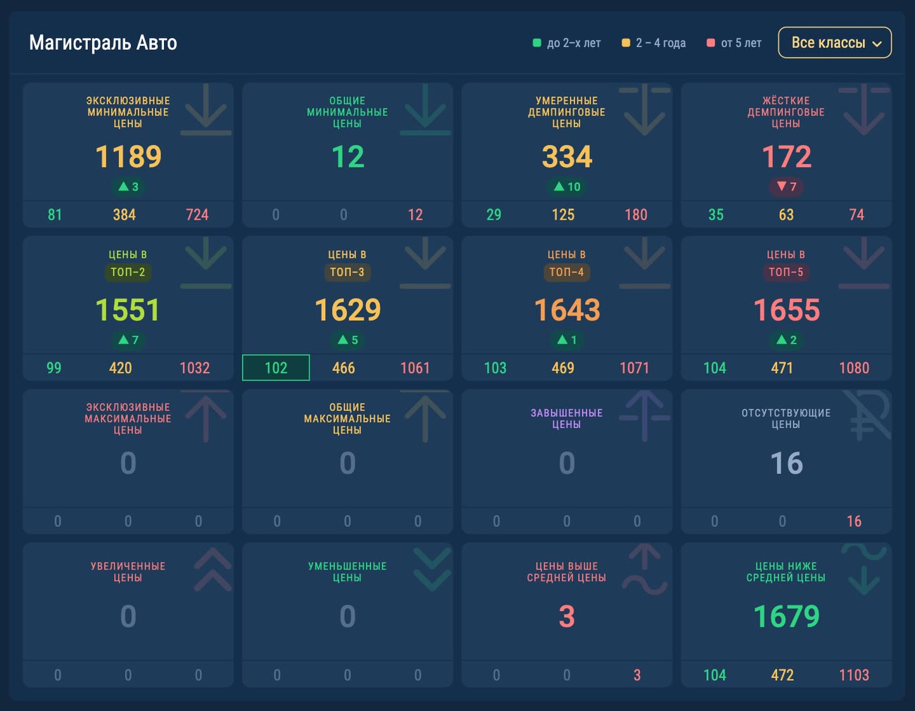Select the red value 724
Image resolution: width=915 pixels, height=711 pixels.
[x=197, y=215]
